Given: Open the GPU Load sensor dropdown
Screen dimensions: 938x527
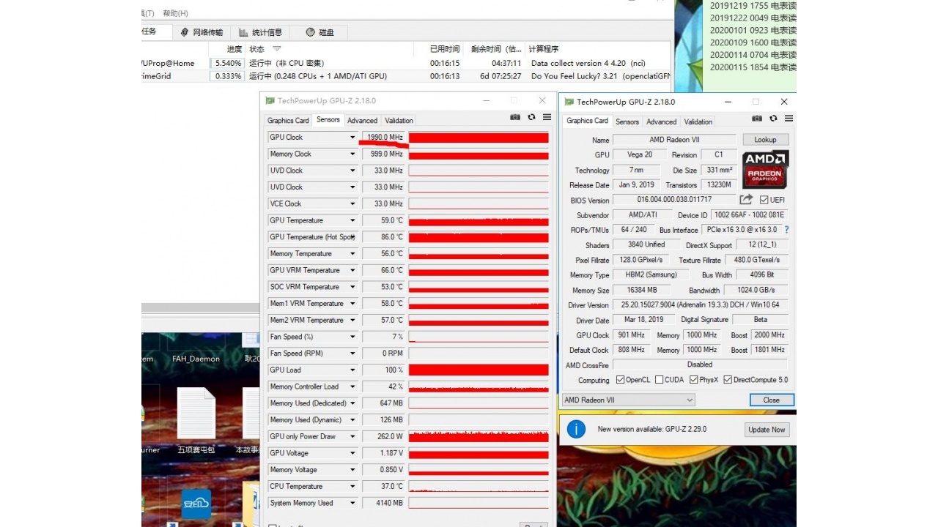Looking at the screenshot, I should pyautogui.click(x=352, y=370).
